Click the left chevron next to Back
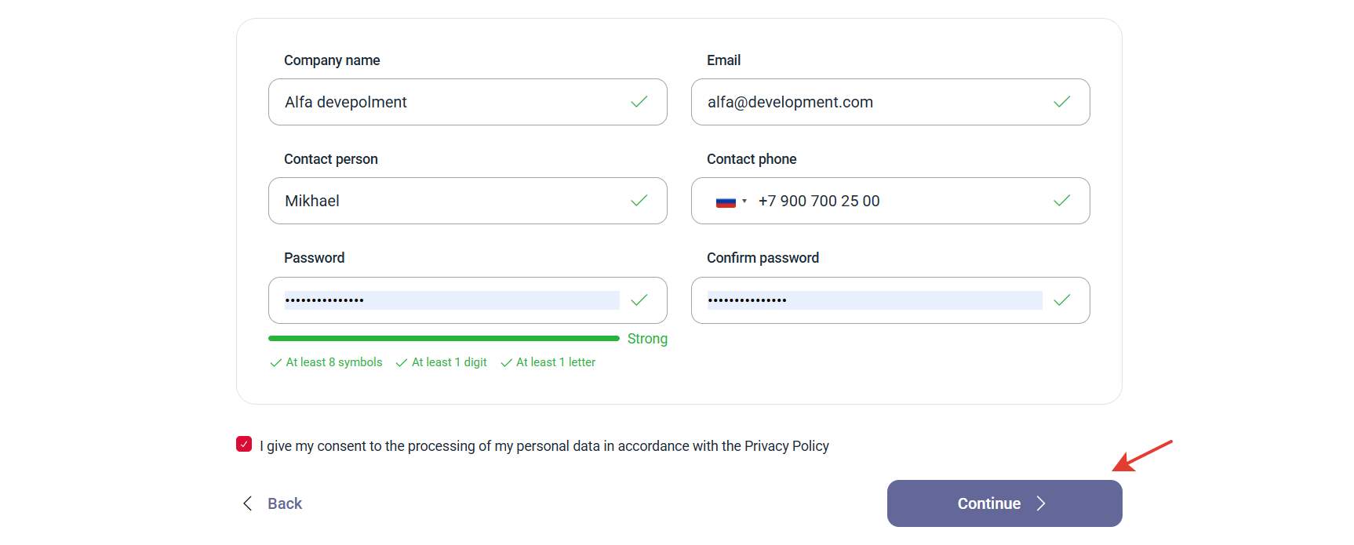 pos(248,503)
